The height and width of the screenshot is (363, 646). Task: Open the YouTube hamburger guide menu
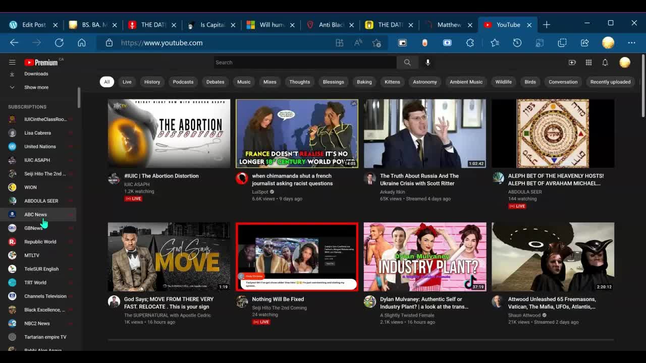click(x=12, y=62)
